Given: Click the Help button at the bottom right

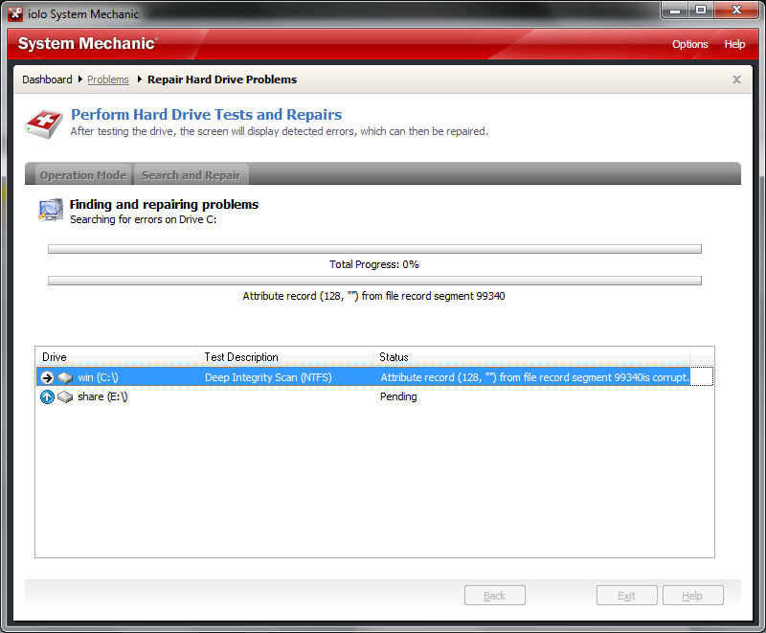Looking at the screenshot, I should click(692, 596).
